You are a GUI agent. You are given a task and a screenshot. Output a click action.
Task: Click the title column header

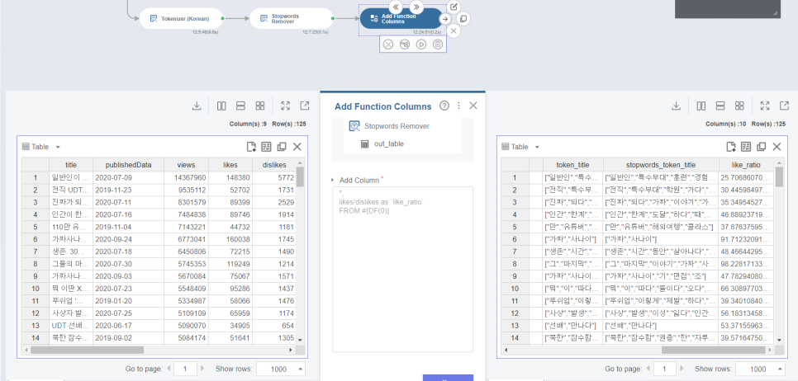71,165
